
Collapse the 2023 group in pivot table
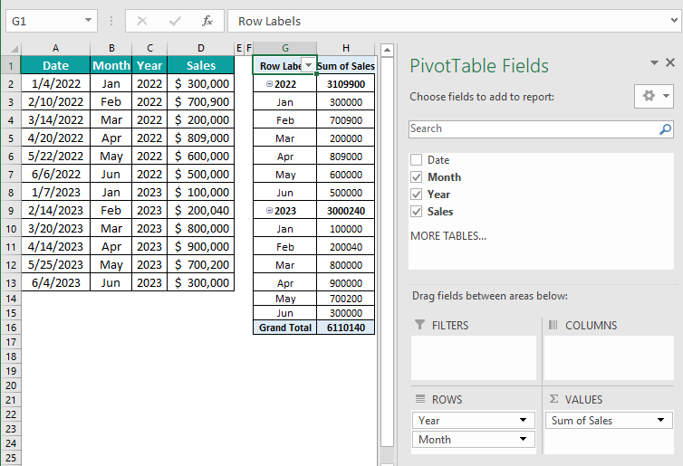coord(269,211)
